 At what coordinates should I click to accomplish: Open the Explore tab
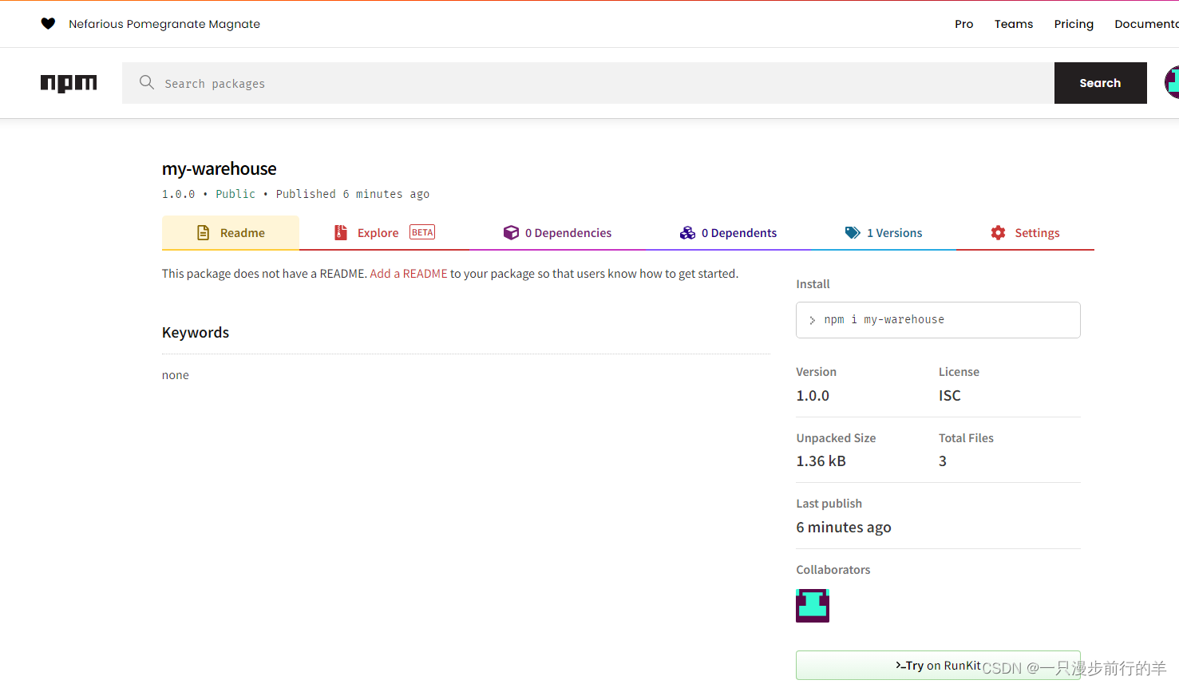(384, 233)
